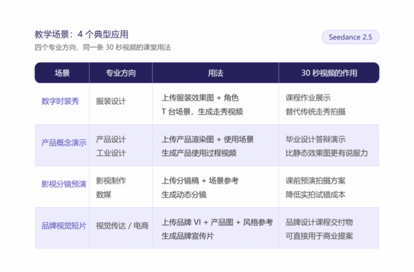The width and height of the screenshot is (414, 272).
Task: Click the Seedance 2.5 badge
Action: (x=351, y=37)
